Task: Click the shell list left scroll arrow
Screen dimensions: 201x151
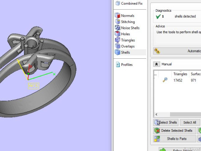Action: pyautogui.click(x=156, y=115)
